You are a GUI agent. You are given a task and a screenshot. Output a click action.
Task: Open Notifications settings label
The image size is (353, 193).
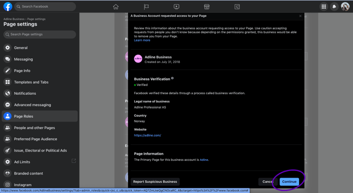pos(25,93)
